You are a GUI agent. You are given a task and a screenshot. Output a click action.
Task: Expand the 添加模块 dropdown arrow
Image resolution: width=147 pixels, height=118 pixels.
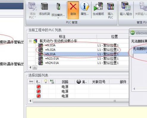coord(58,18)
